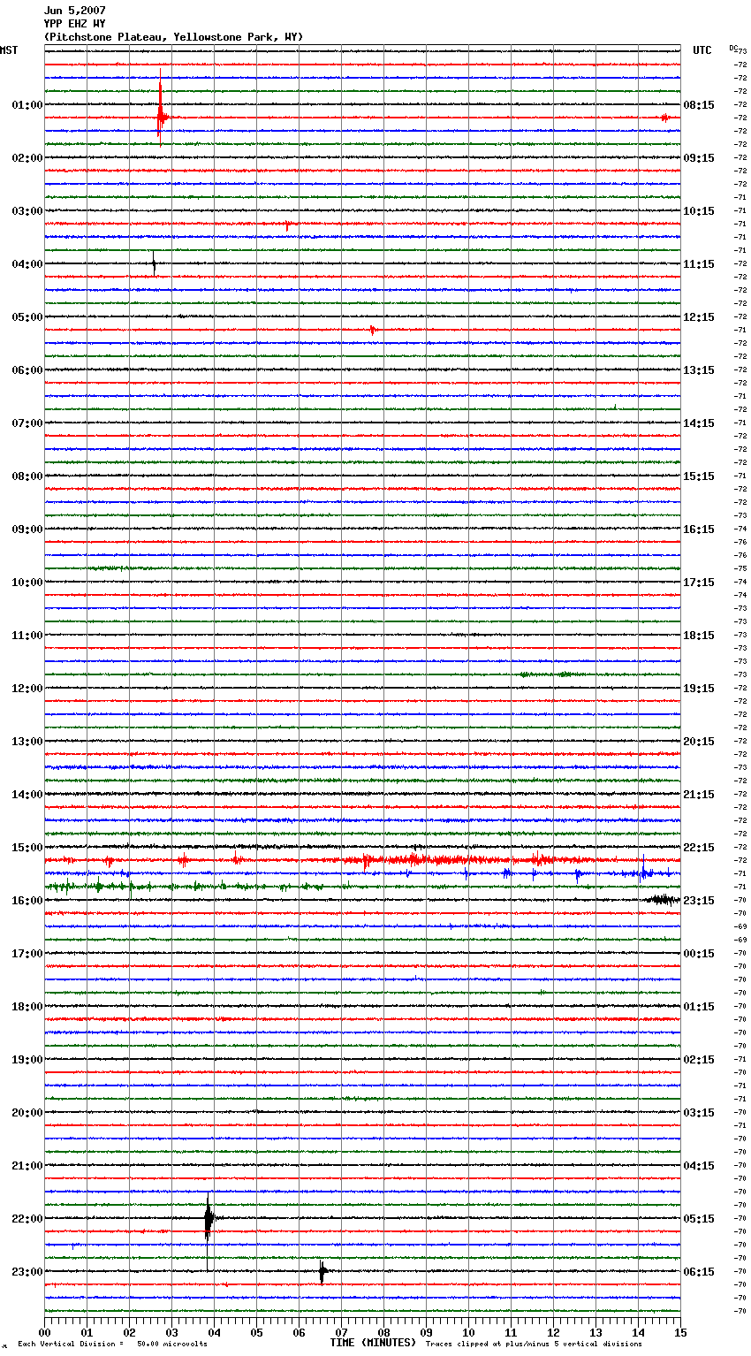
Task: Click the UTC time label "22:15"
Action: point(699,847)
